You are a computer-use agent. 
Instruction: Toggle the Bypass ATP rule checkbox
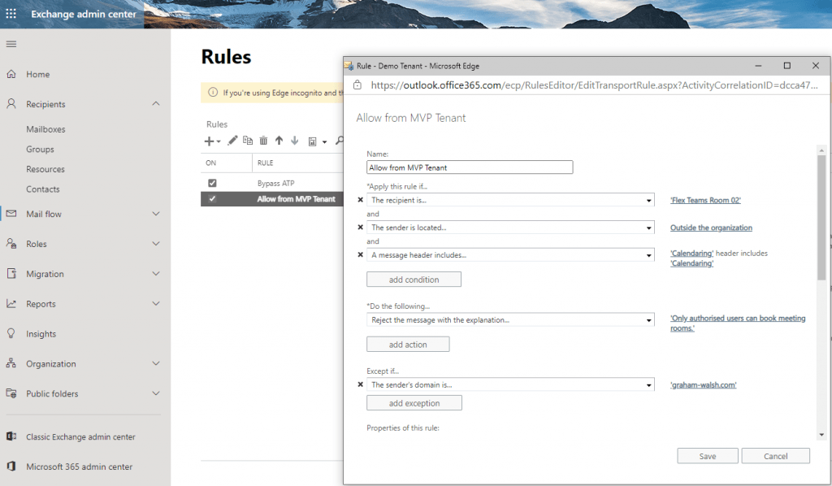(x=212, y=183)
